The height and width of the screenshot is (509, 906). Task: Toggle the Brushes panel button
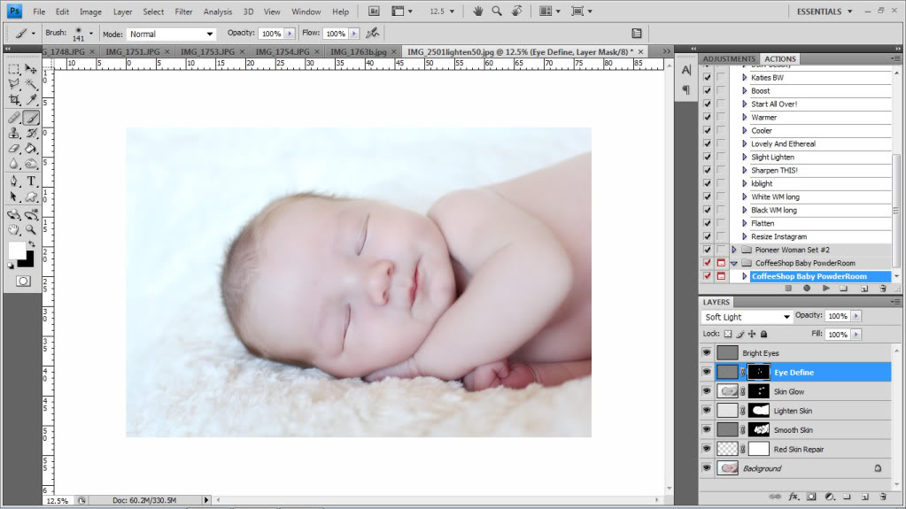[636, 34]
